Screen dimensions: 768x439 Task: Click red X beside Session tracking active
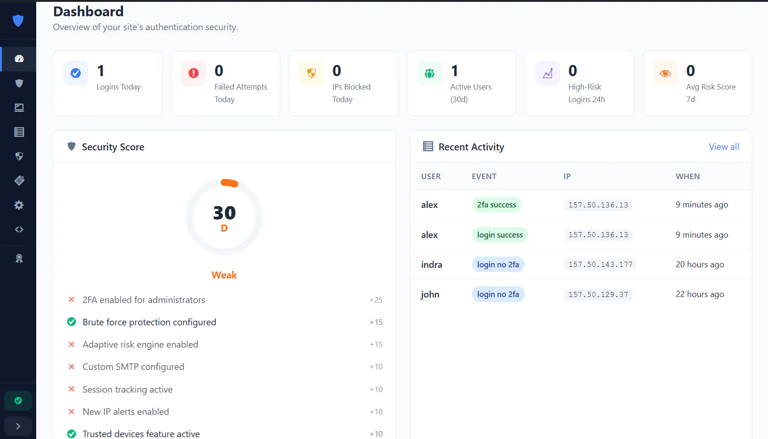tap(71, 389)
